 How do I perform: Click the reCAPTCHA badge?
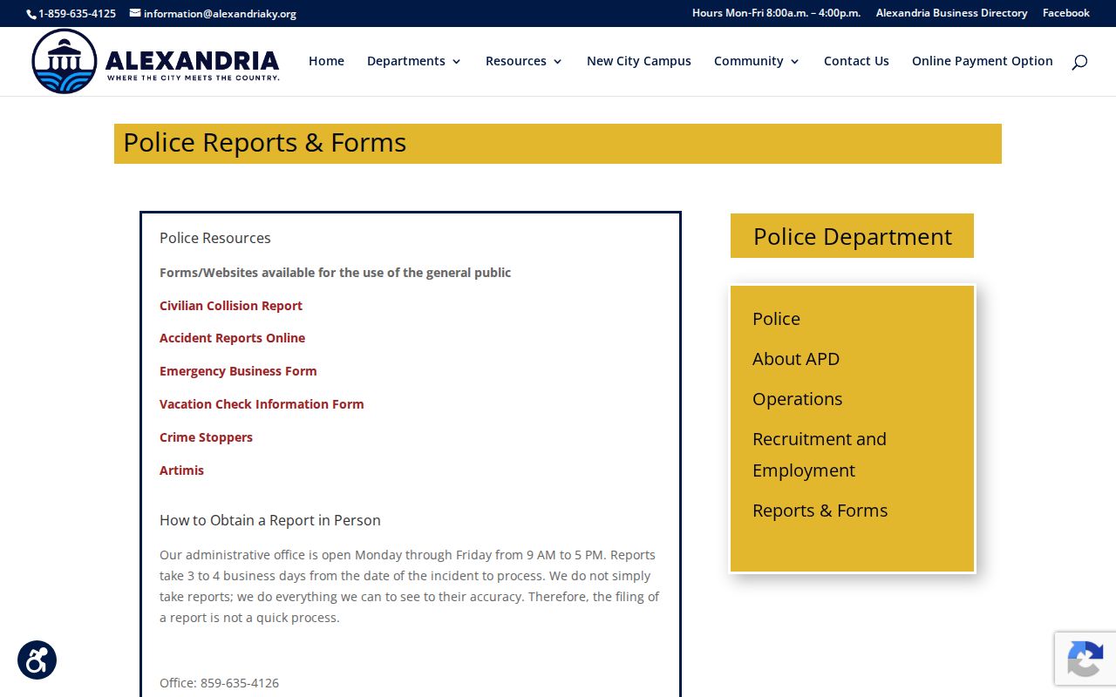pyautogui.click(x=1085, y=659)
